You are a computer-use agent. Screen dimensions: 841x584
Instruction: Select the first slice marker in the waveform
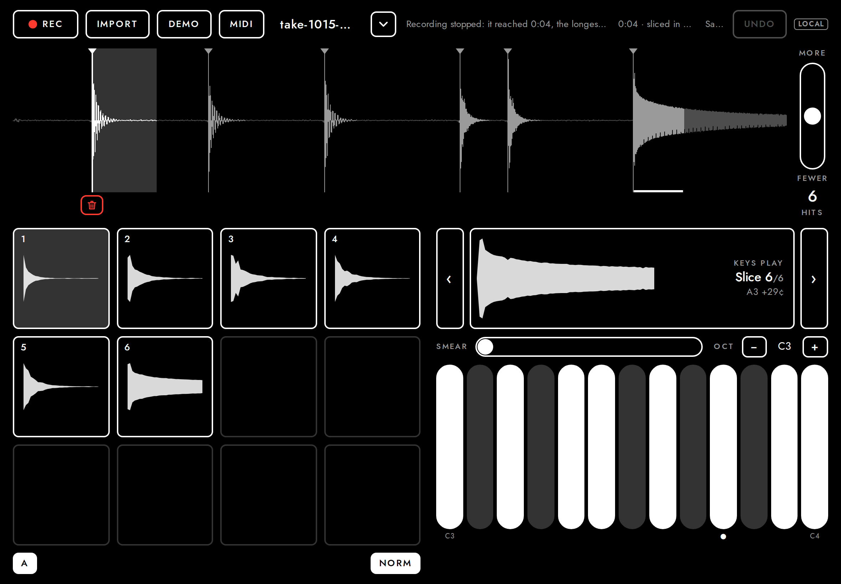[x=92, y=51]
